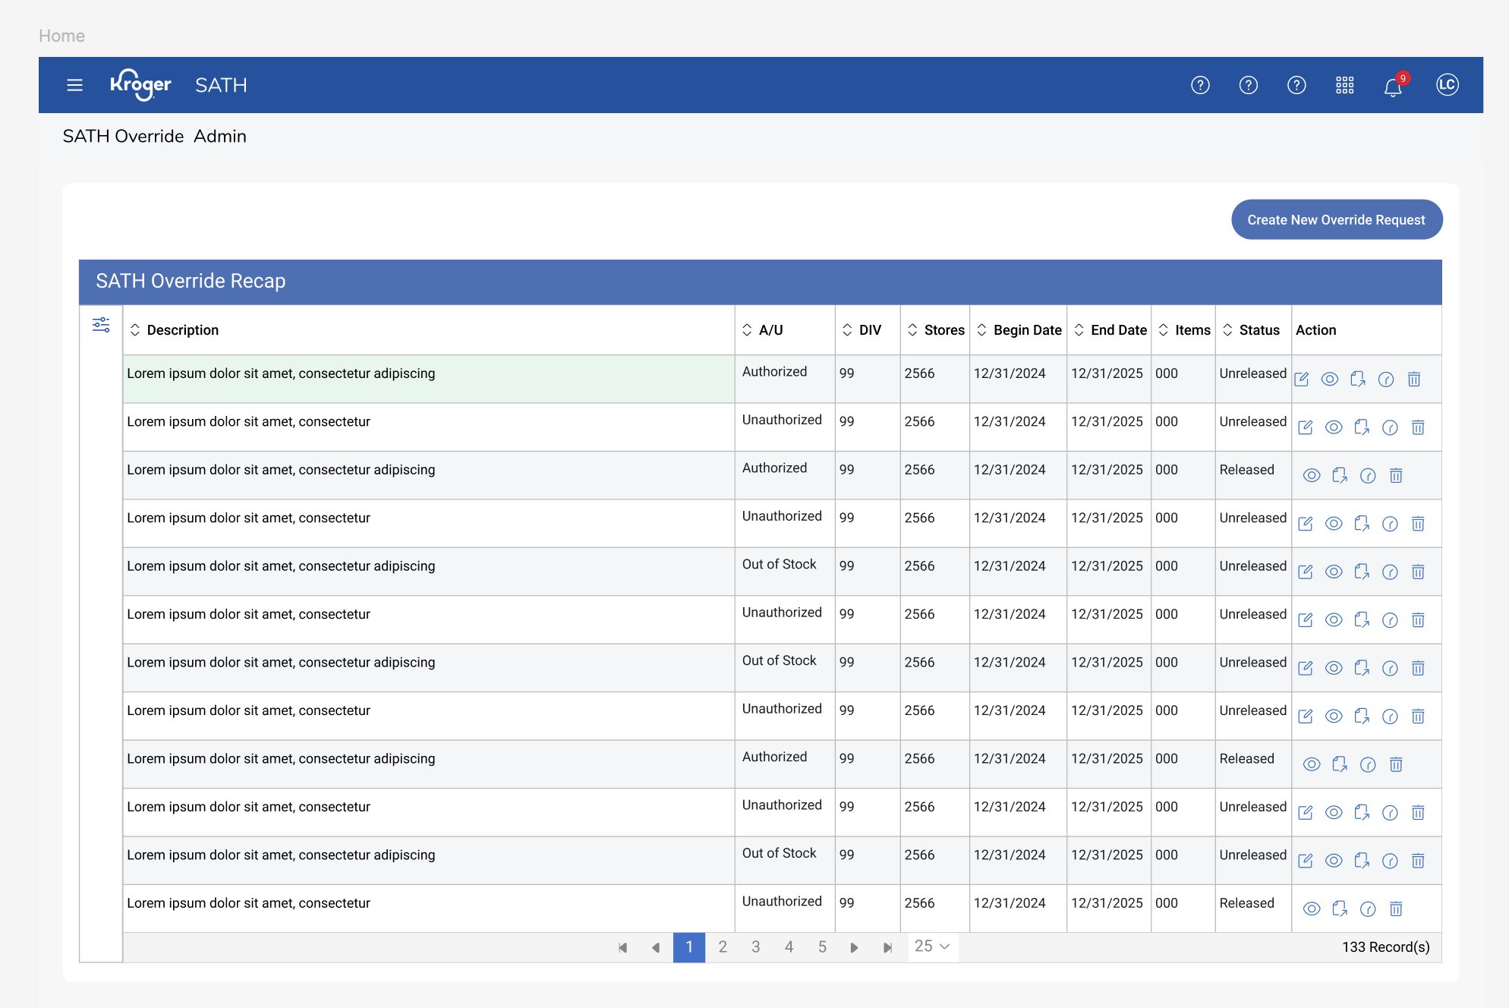
Task: Click the eye icon in the last Released row
Action: tap(1311, 909)
